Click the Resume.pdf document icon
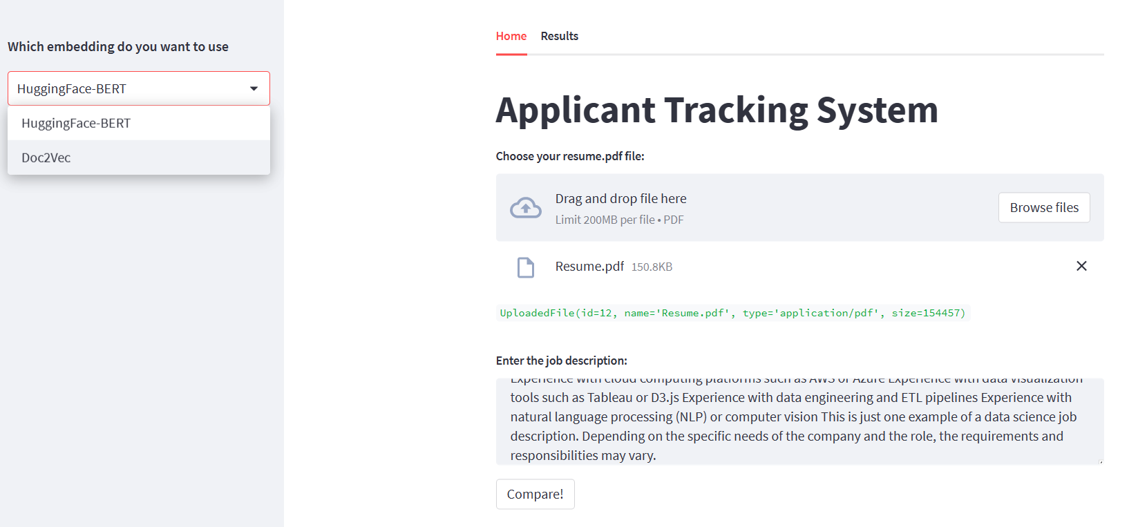Screen dimensions: 1147x527 526,267
